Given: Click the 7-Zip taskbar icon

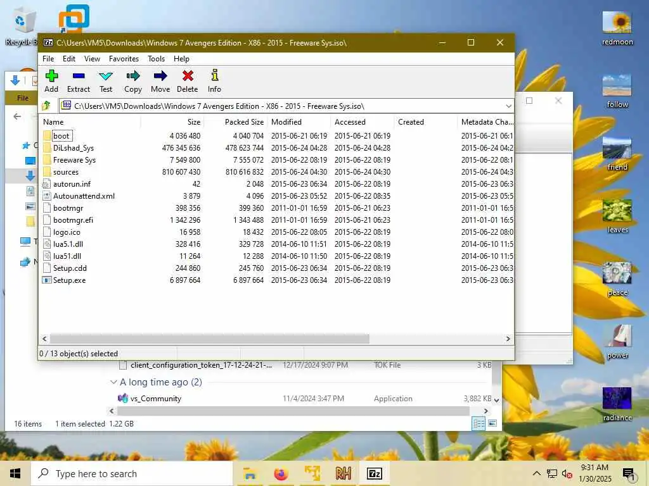Looking at the screenshot, I should tap(374, 473).
